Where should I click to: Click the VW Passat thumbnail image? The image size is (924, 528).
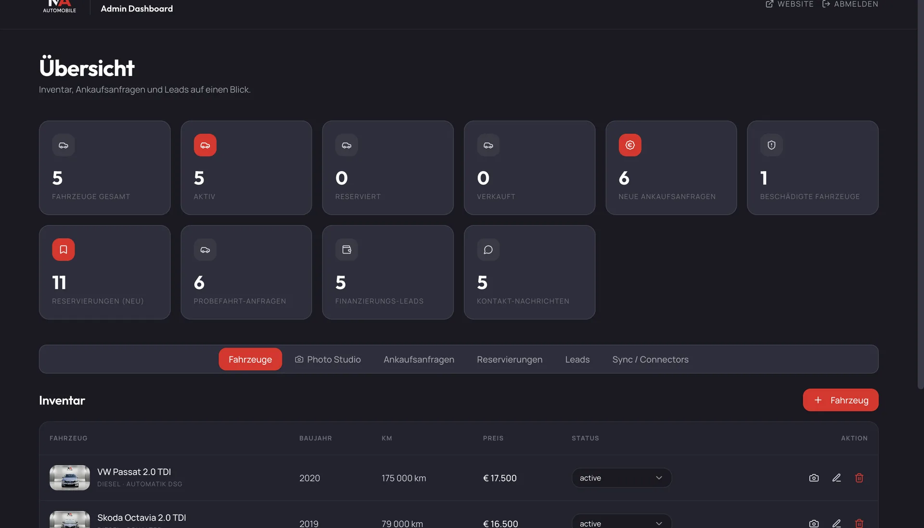point(70,478)
